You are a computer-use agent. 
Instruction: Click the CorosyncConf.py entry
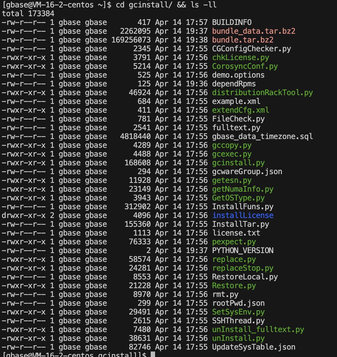(245, 66)
